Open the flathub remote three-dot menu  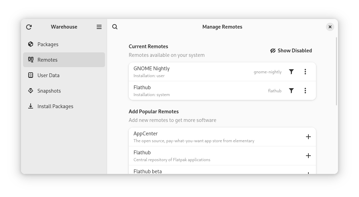[305, 91]
